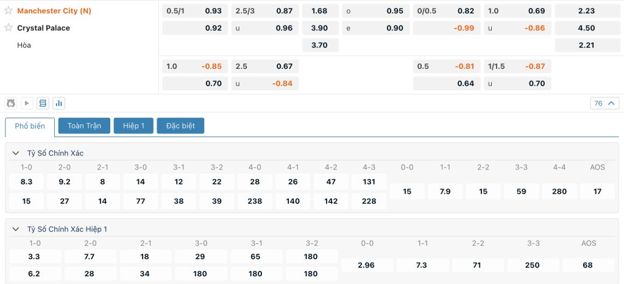624x284 pixels.
Task: Select full-time 3-3 draw at 59
Action: [522, 191]
